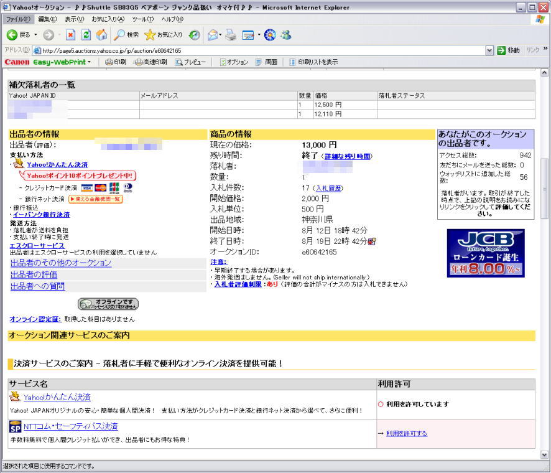Screen dimensions: 551x473
Task: Click the オフラインです messenger status button
Action: coord(108,304)
